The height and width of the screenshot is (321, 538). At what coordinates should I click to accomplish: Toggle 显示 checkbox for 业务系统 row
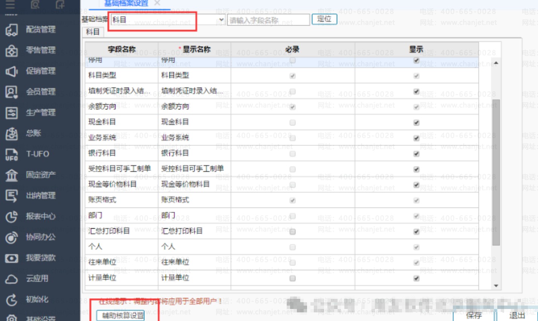(416, 138)
